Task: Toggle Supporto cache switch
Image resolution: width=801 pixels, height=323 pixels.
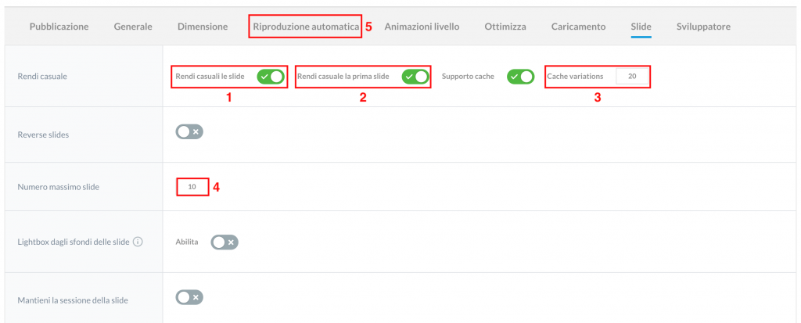Action: pos(520,77)
